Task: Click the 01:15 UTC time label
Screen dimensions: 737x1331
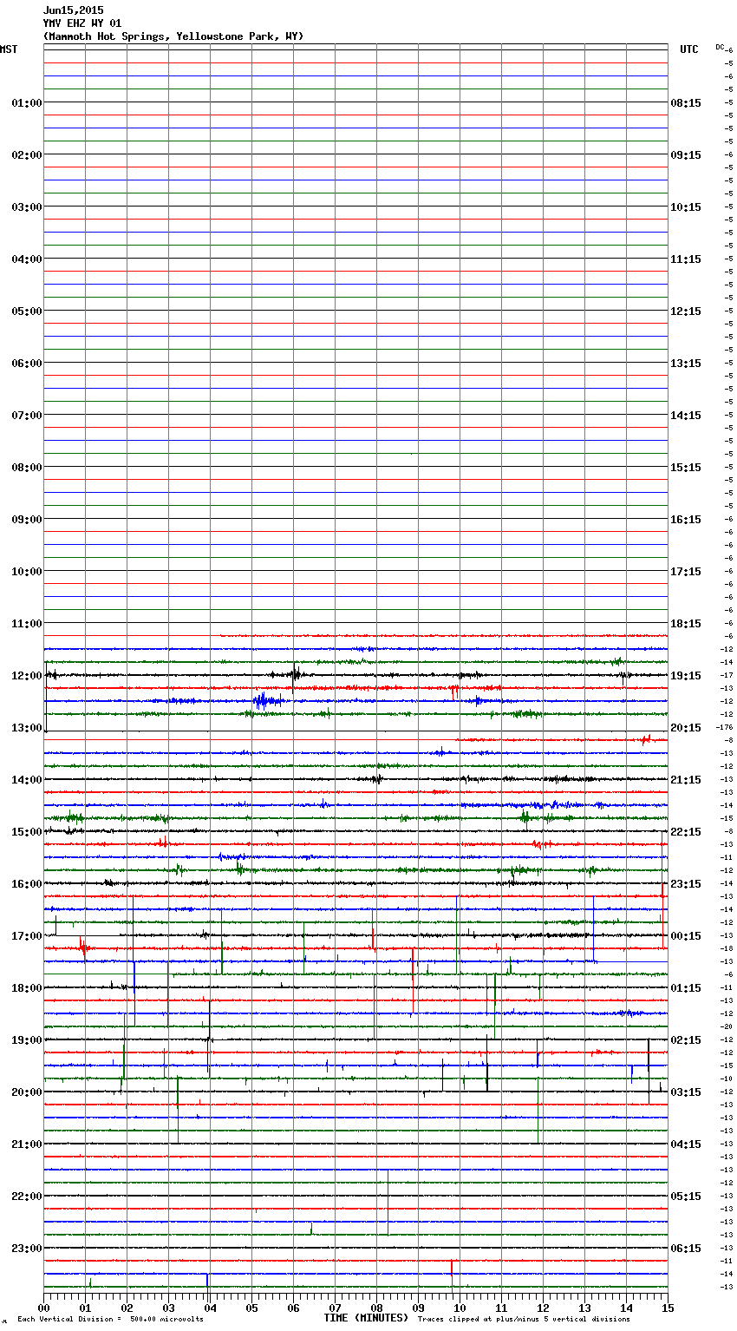Action: 686,988
